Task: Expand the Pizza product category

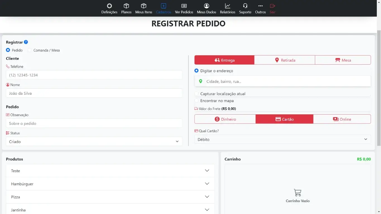Action: click(110, 197)
